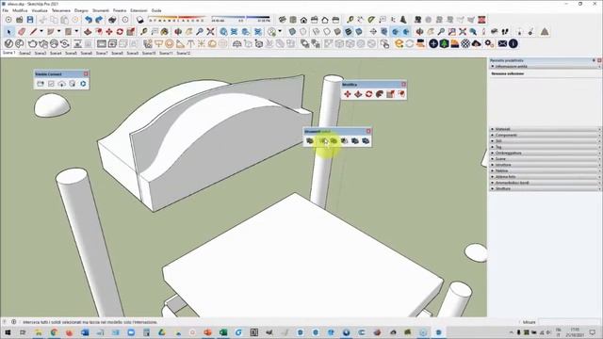Click the dark blue plus circle icon
Viewport: 603px width, 339px height.
pos(433,44)
